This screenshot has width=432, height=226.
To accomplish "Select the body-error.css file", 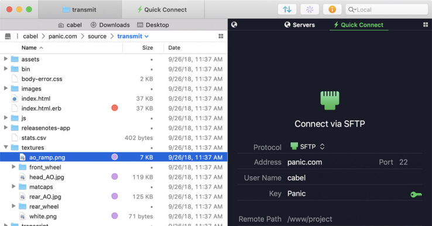I will (x=114, y=79).
